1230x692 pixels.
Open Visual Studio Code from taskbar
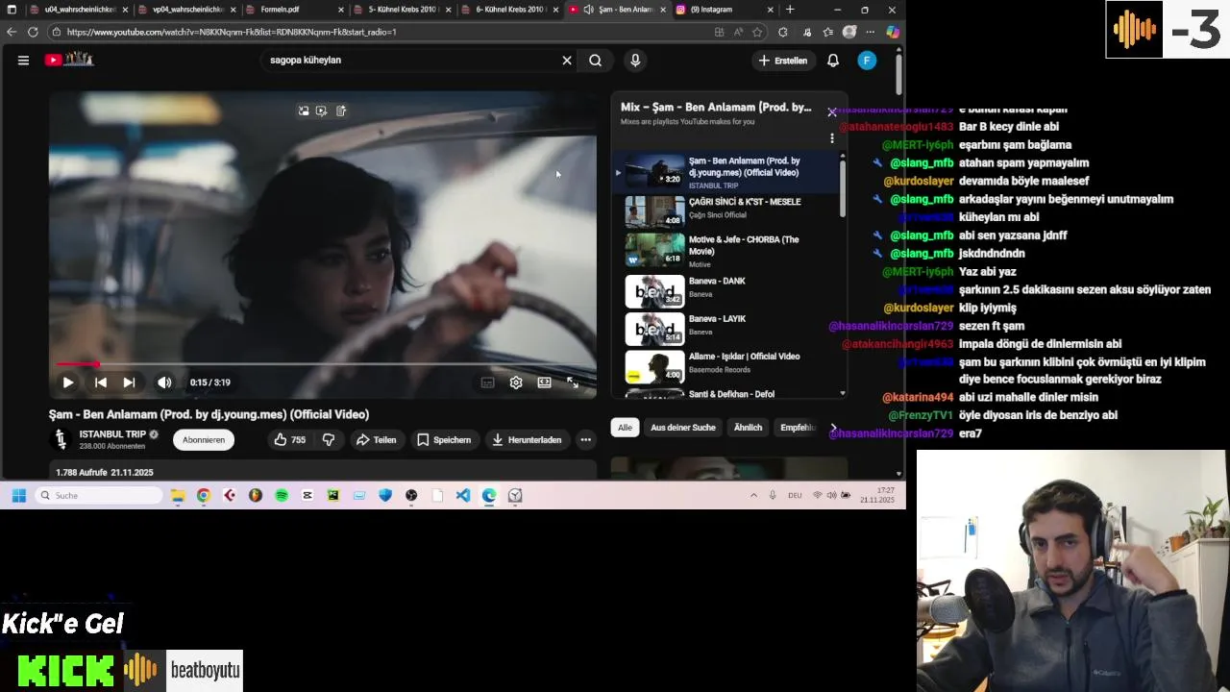[463, 496]
